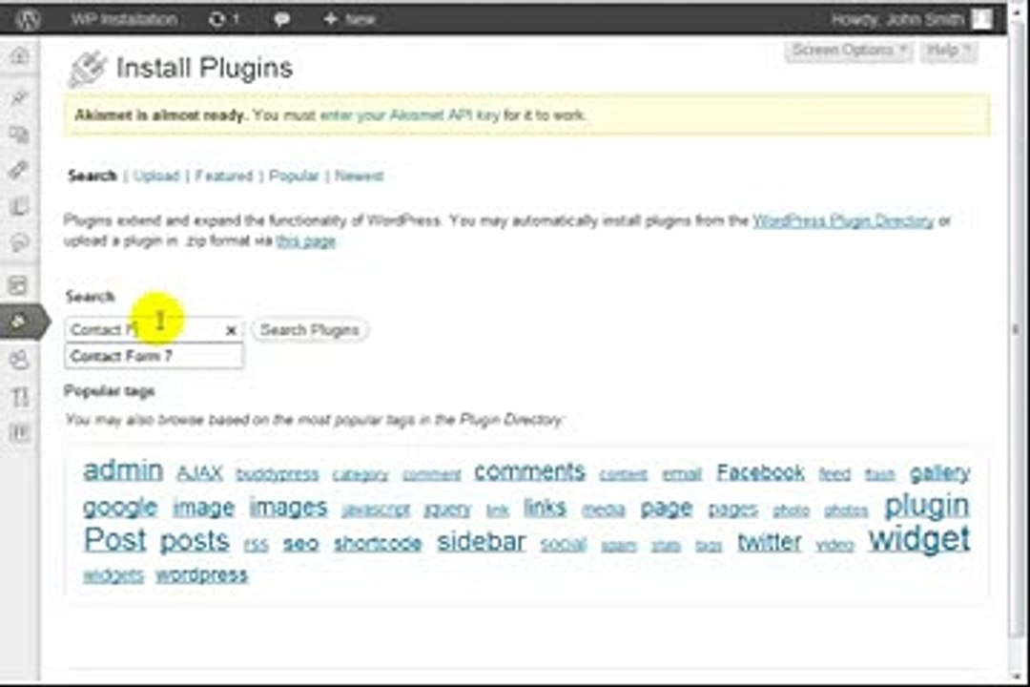Browse the admin tag
1030x687 pixels.
tap(123, 470)
